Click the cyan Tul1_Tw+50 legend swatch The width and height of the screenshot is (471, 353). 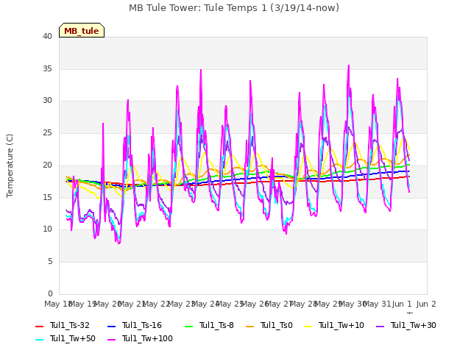(40, 339)
